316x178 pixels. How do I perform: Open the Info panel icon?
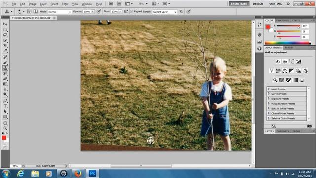(259, 48)
